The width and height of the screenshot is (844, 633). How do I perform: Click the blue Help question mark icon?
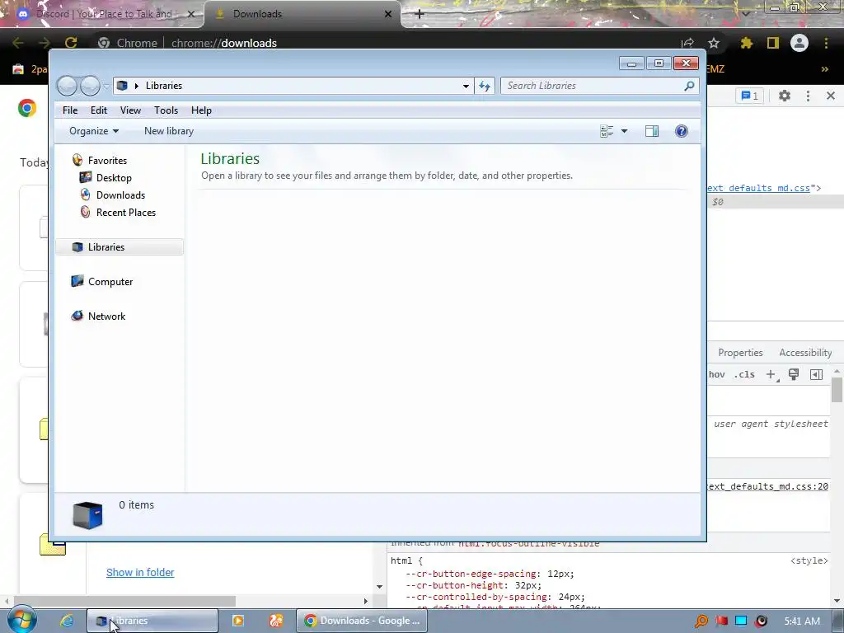pyautogui.click(x=682, y=131)
